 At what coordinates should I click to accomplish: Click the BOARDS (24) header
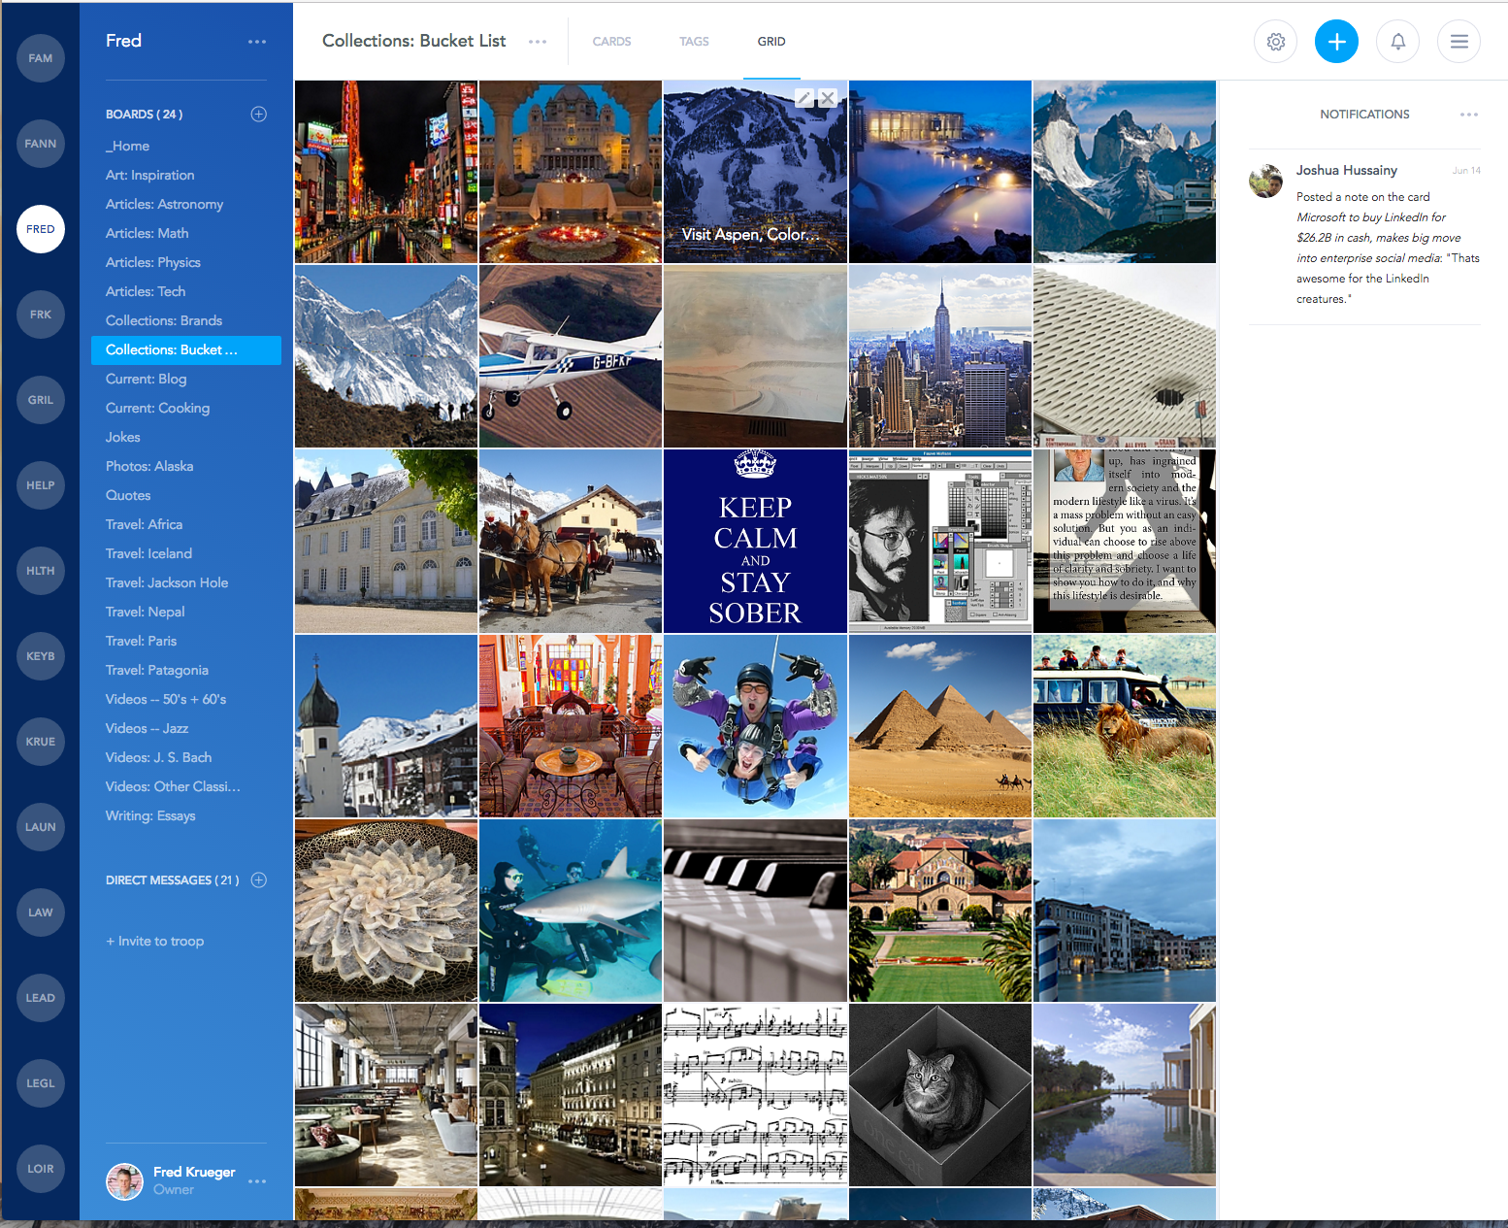[144, 115]
